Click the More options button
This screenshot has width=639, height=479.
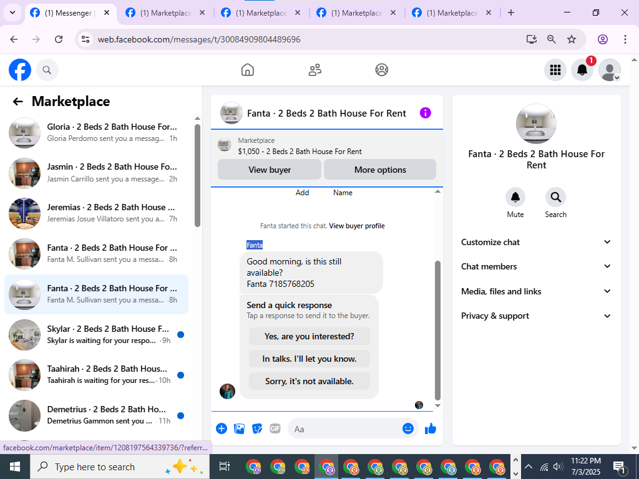point(380,170)
